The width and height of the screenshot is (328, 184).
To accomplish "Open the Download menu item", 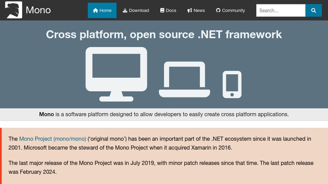I will point(136,11).
